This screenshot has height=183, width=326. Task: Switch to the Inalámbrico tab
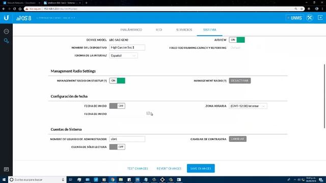coord(131,29)
